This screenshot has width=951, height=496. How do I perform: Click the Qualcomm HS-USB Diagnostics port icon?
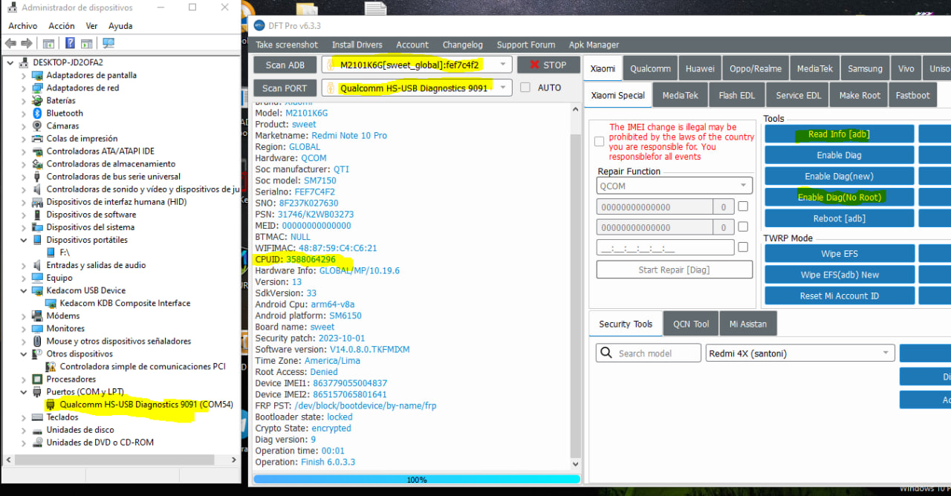click(51, 405)
